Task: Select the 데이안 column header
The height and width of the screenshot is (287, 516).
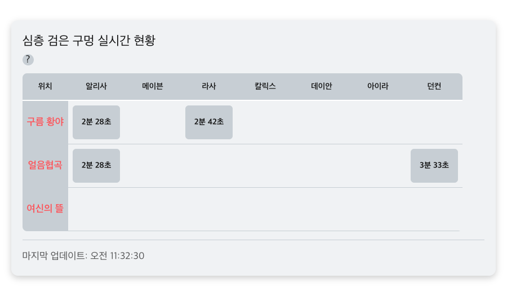Action: (x=322, y=86)
